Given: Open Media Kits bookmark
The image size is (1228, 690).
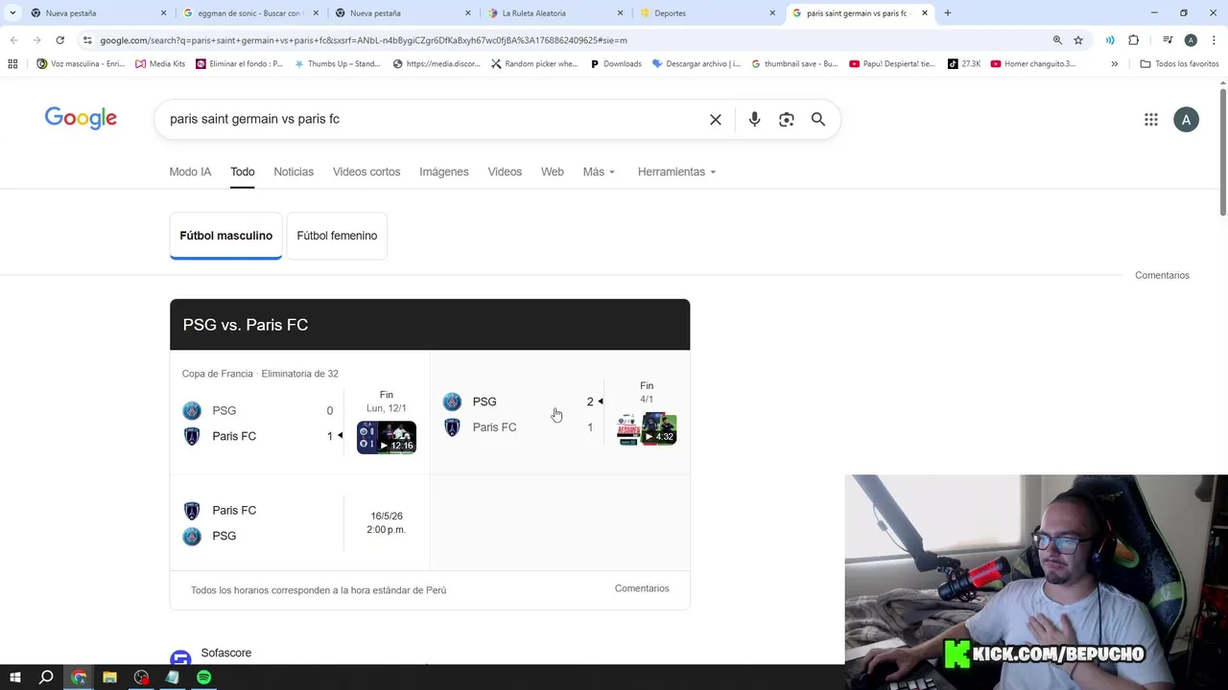Looking at the screenshot, I should click(160, 64).
